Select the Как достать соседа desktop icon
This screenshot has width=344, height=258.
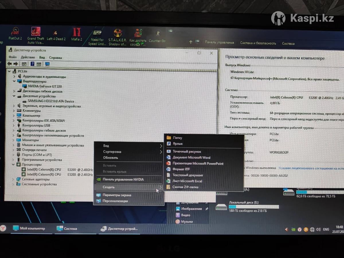pos(138,37)
